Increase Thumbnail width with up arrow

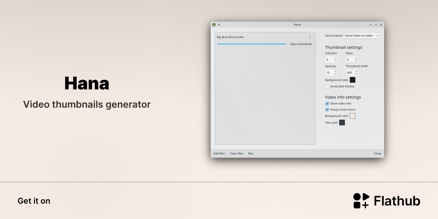pyautogui.click(x=357, y=71)
